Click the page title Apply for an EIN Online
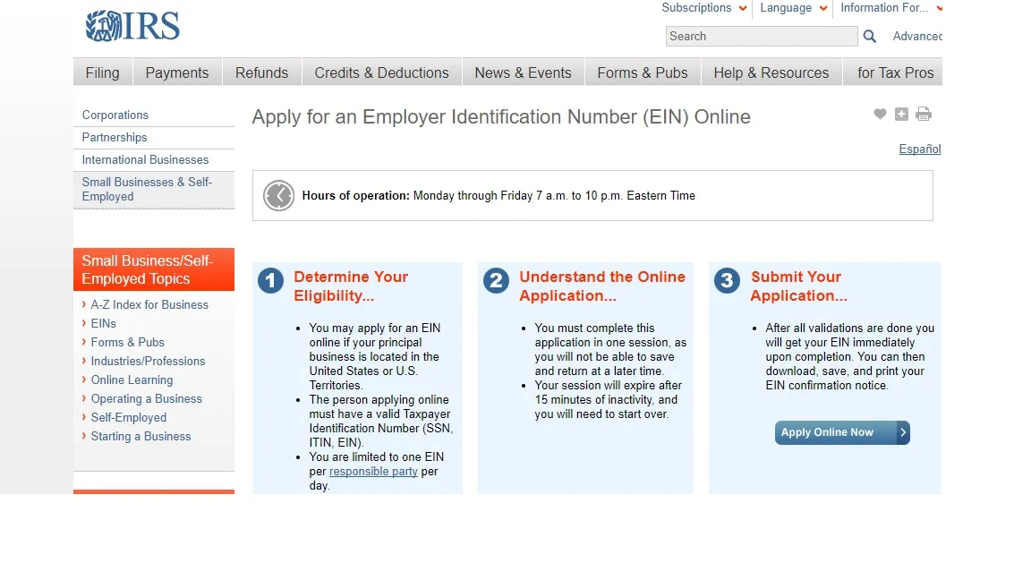1031x580 pixels. click(x=501, y=117)
